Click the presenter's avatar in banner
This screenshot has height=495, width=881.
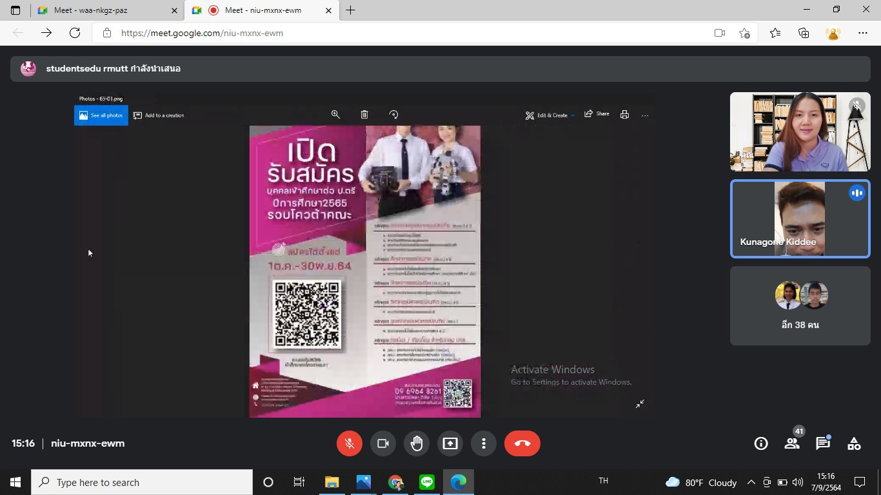[28, 69]
